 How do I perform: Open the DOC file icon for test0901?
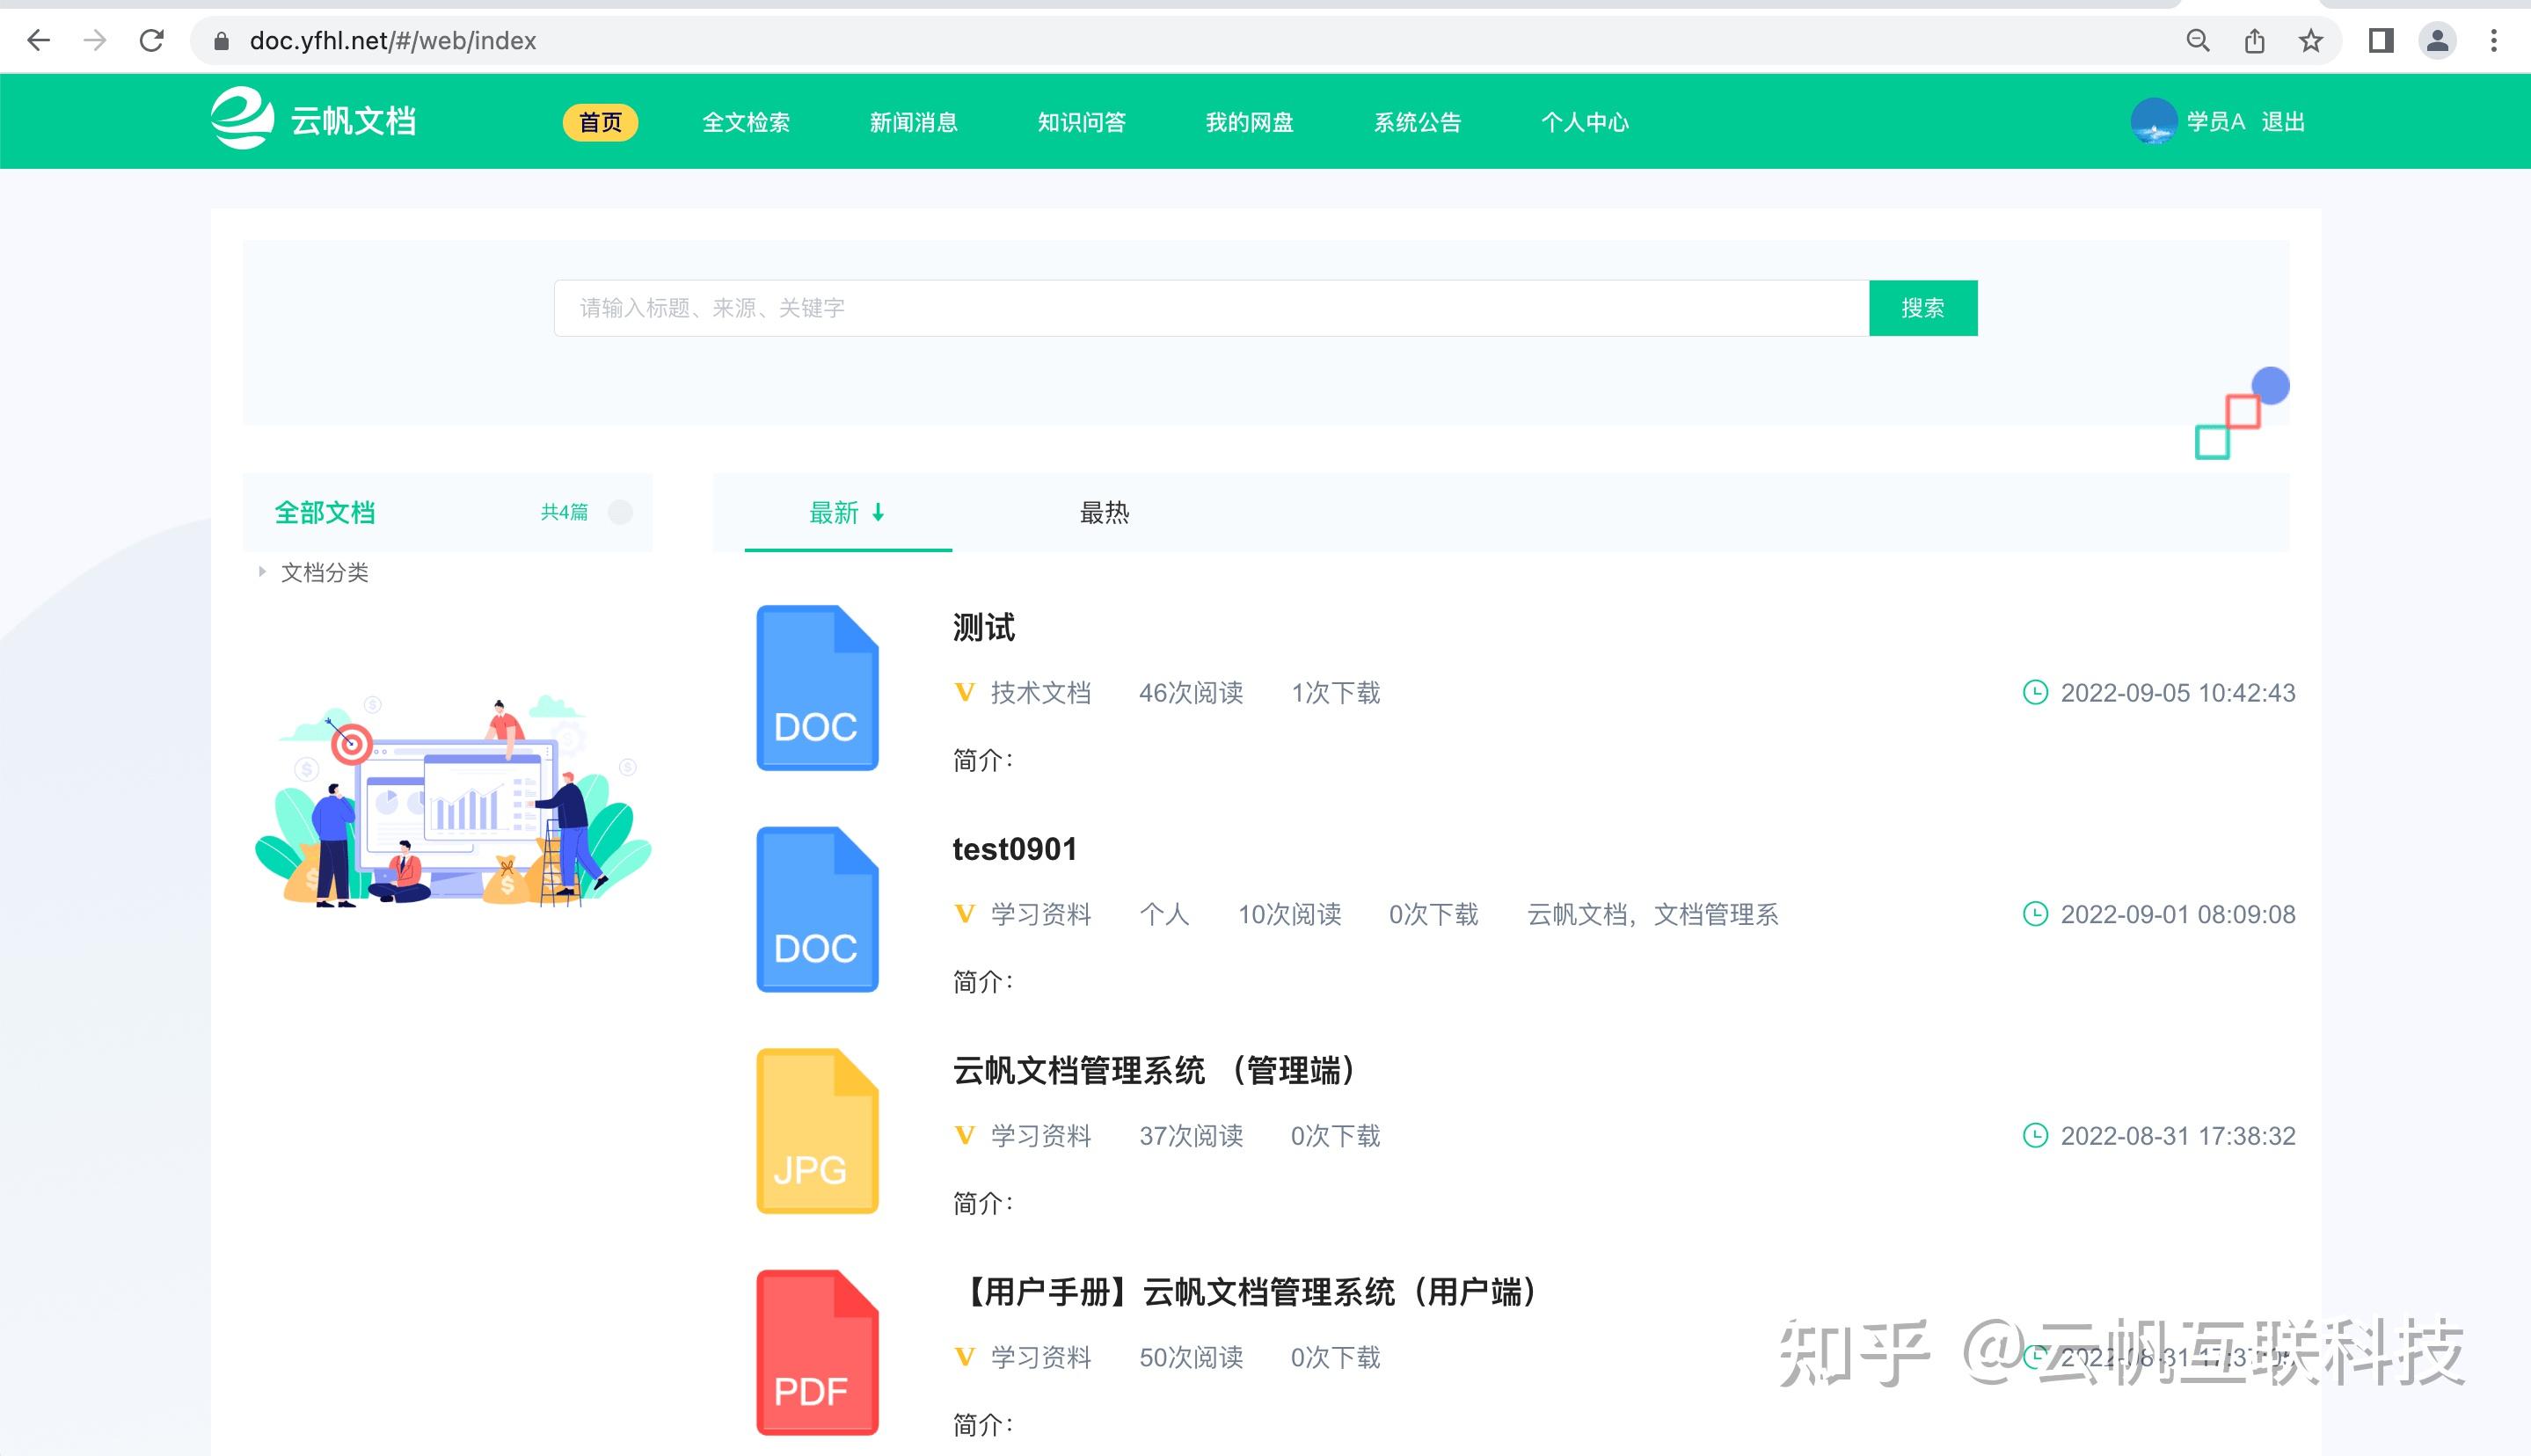point(817,909)
